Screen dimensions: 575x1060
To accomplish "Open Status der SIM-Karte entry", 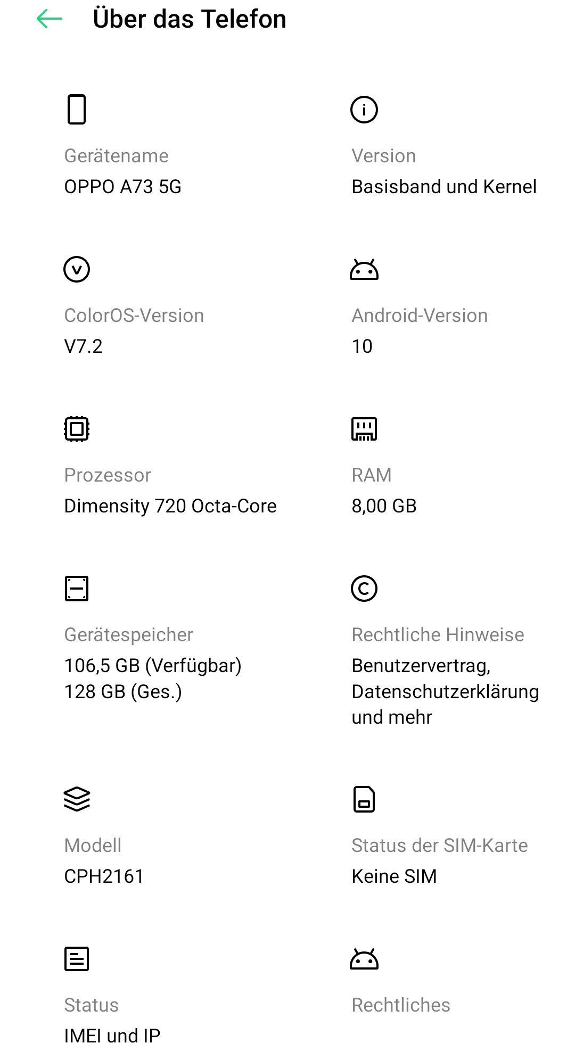I will click(394, 876).
